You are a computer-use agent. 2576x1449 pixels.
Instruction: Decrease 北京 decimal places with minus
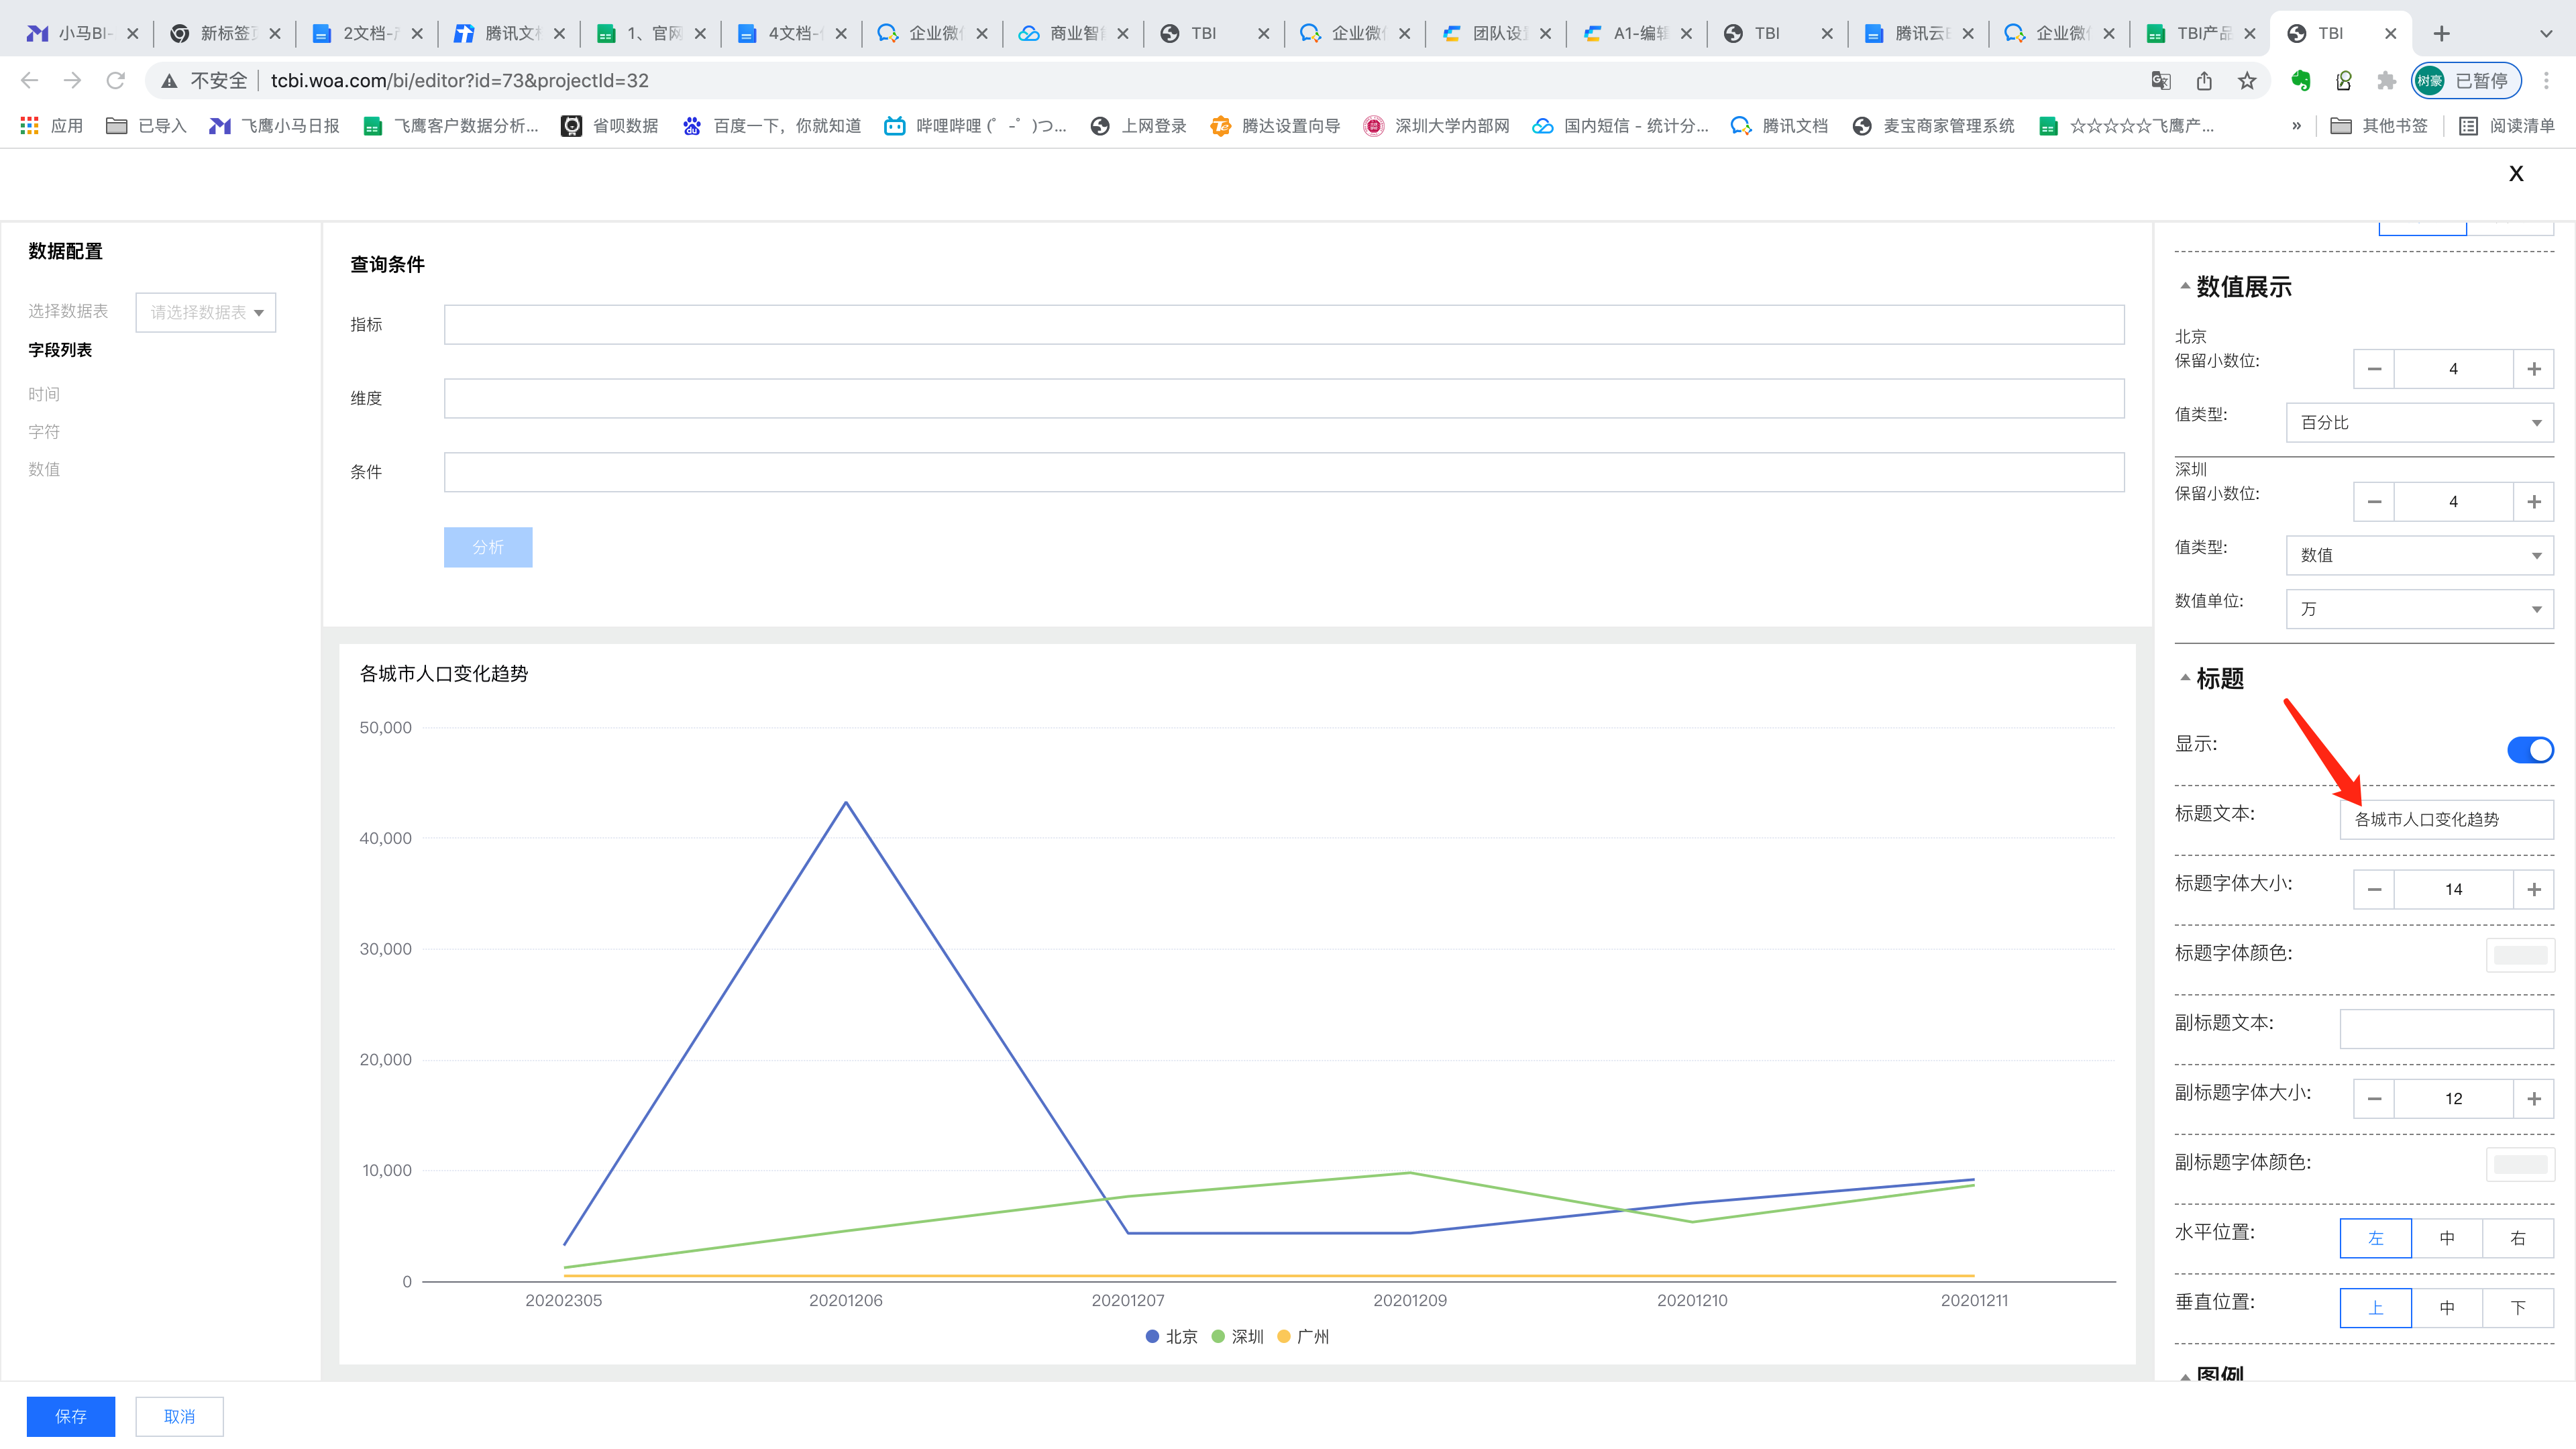2374,369
